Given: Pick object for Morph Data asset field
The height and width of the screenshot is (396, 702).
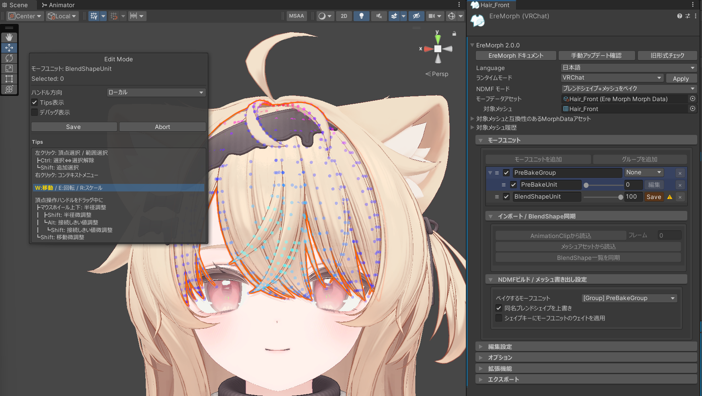Looking at the screenshot, I should (692, 99).
